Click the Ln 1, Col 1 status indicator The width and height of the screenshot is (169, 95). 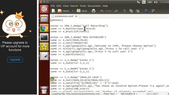coord(153,94)
